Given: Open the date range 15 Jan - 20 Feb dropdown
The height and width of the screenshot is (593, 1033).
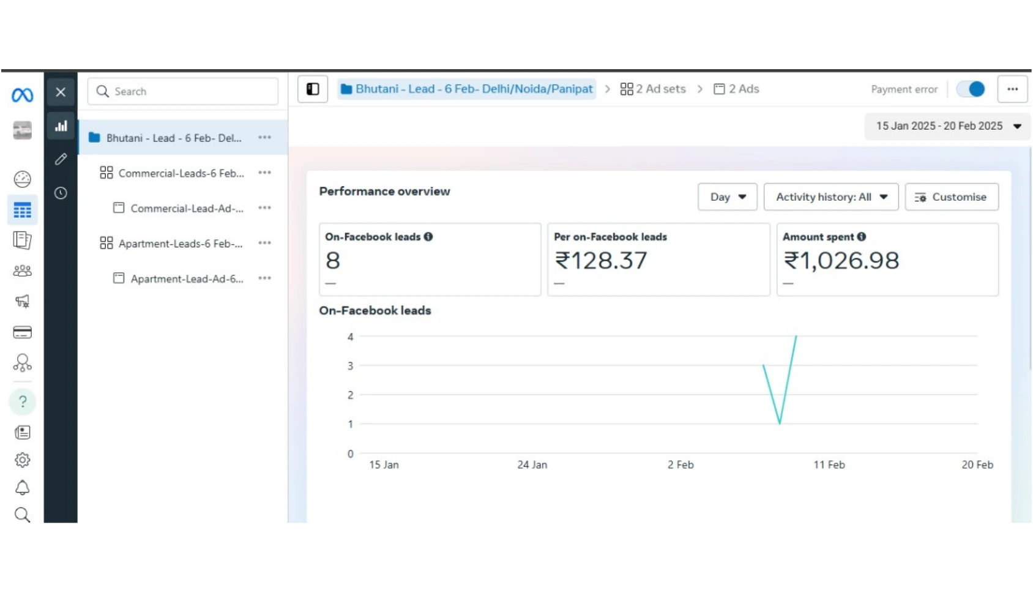Looking at the screenshot, I should pos(948,126).
